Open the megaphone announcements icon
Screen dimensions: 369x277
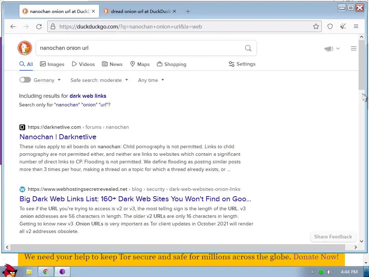(x=329, y=49)
